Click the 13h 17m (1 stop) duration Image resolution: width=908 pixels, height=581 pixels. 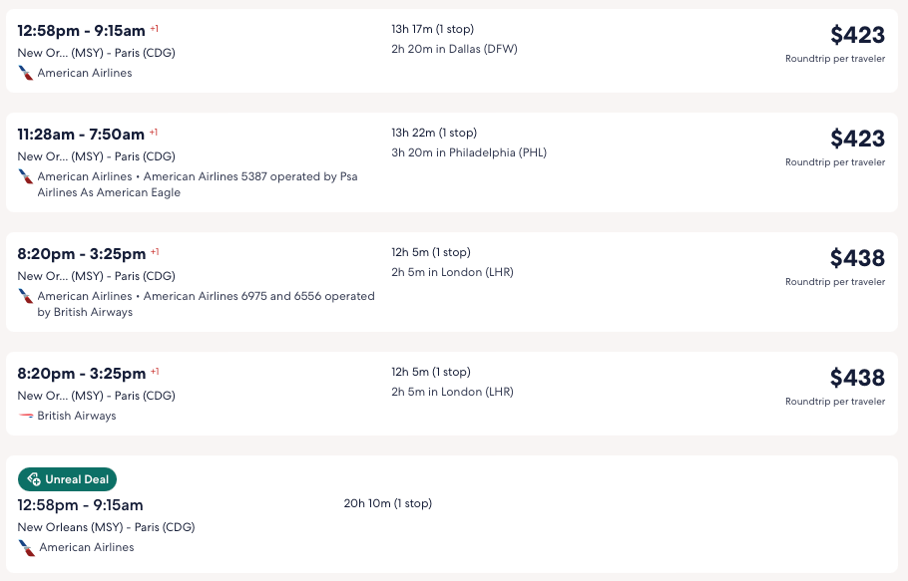pos(432,29)
